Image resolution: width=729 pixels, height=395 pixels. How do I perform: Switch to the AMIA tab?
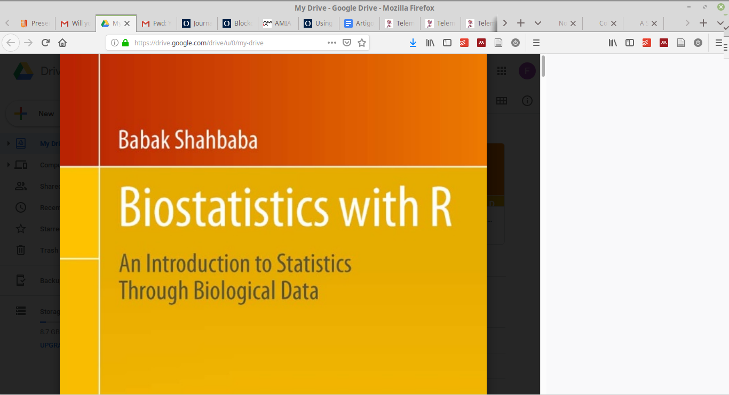click(279, 23)
